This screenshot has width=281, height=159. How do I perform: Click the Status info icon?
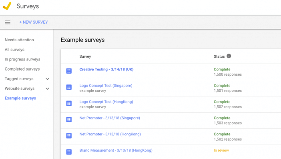pos(229,56)
